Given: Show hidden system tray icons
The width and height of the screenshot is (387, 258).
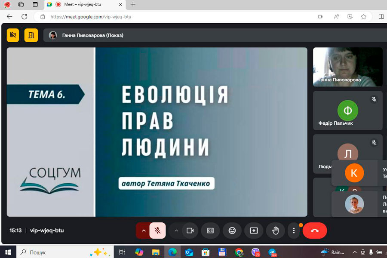Looking at the screenshot, I should coord(355,252).
